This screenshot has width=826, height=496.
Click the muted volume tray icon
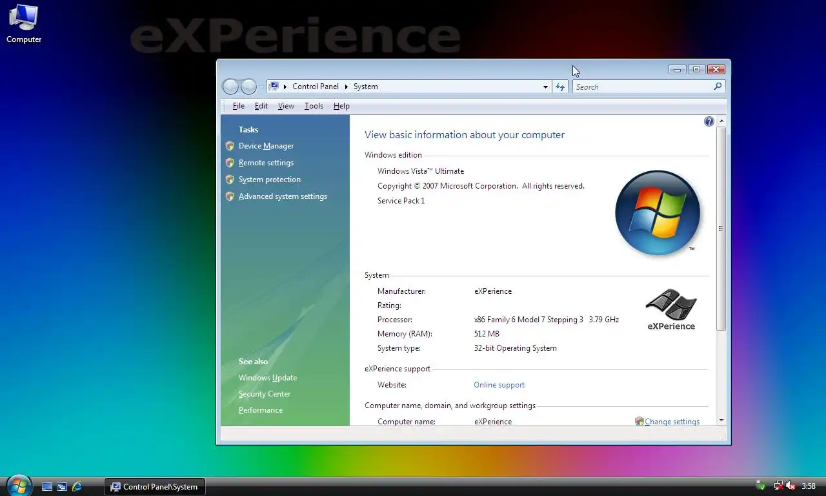point(791,486)
